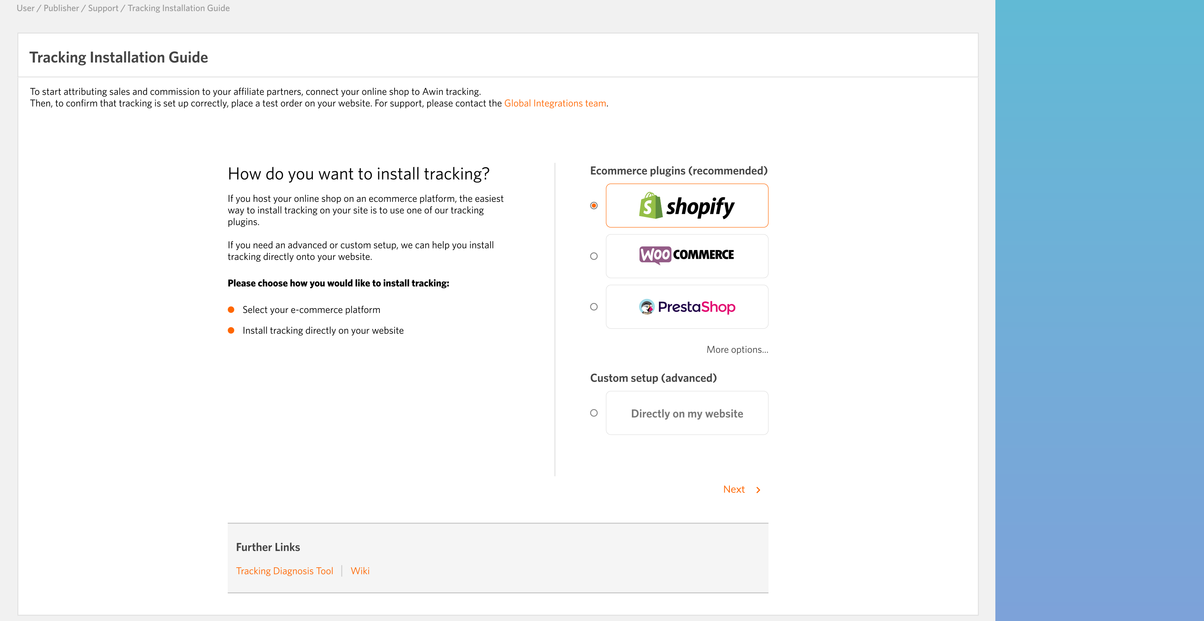The width and height of the screenshot is (1204, 621).
Task: Click orange bullet beside Select your e-commerce platform
Action: tap(231, 310)
